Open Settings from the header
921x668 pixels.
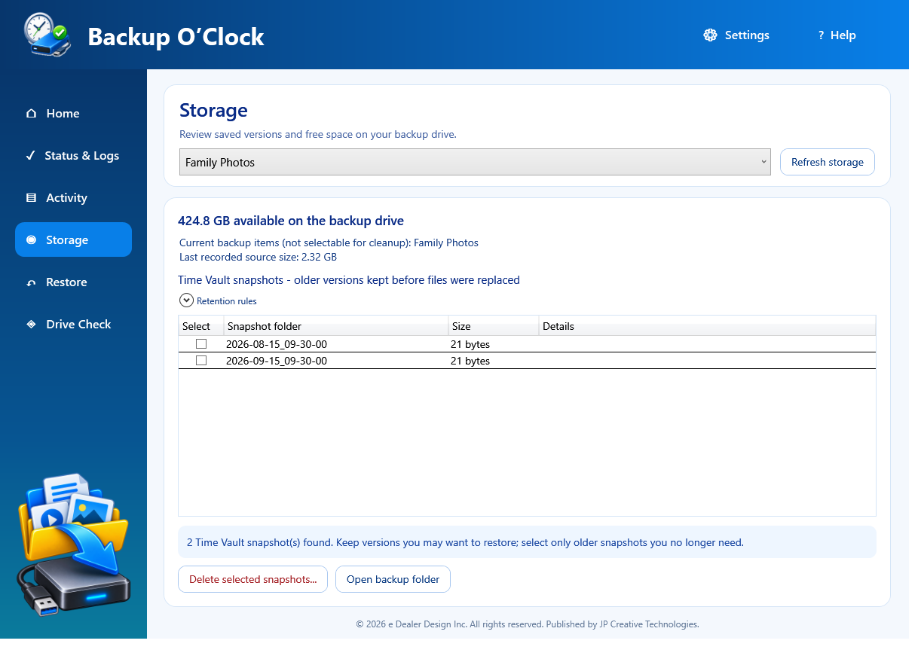[736, 35]
